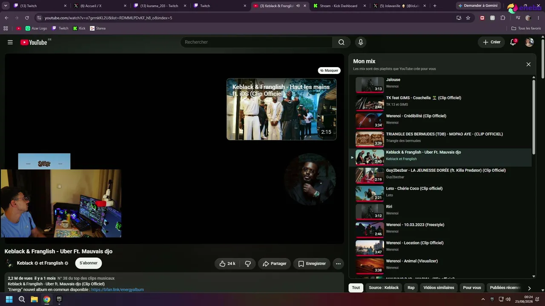This screenshot has height=306, width=545.
Task: Open the Chrome three-dot menu
Action: tap(538, 18)
